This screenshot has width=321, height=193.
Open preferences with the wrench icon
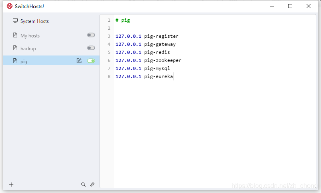[92, 185]
